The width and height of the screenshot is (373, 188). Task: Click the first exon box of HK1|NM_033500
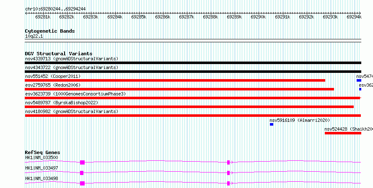pos(82,162)
